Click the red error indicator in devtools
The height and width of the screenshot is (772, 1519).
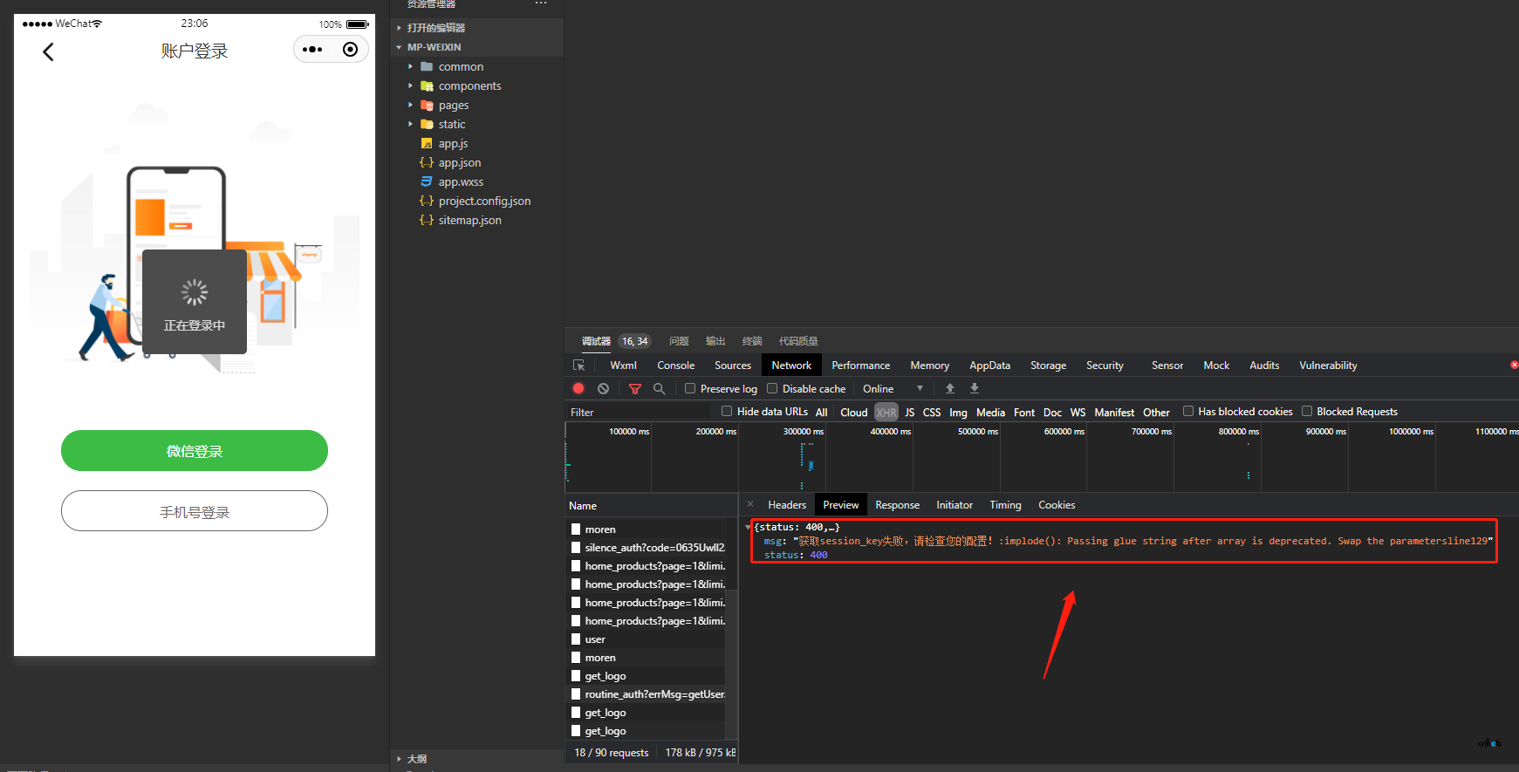(1514, 365)
